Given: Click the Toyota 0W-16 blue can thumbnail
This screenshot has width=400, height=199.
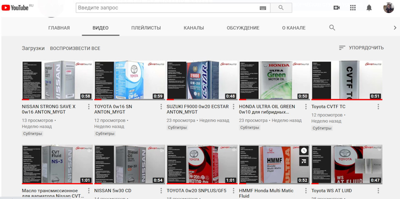Looking at the screenshot, I should point(130,80).
